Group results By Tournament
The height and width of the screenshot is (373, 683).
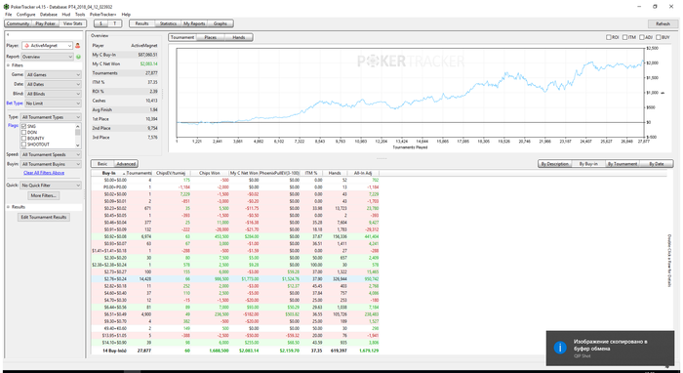pos(623,164)
